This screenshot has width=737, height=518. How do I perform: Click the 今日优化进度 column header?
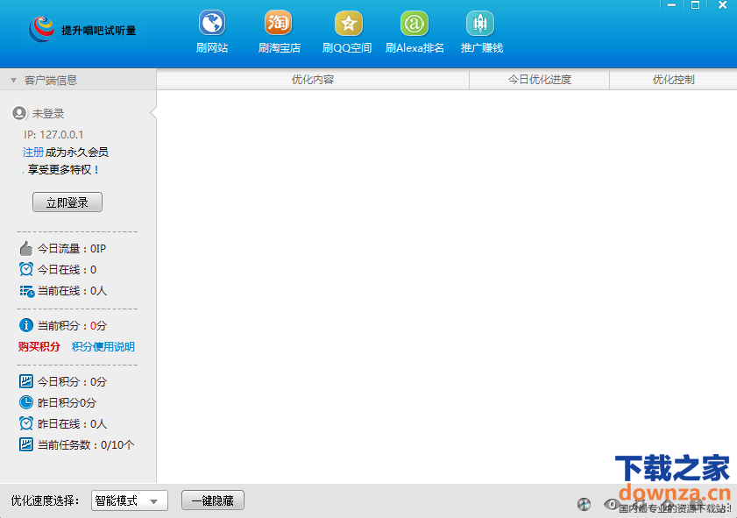(x=539, y=80)
